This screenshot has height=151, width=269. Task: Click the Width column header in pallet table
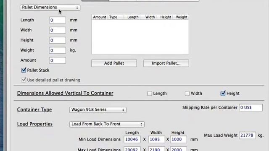[x=148, y=17]
